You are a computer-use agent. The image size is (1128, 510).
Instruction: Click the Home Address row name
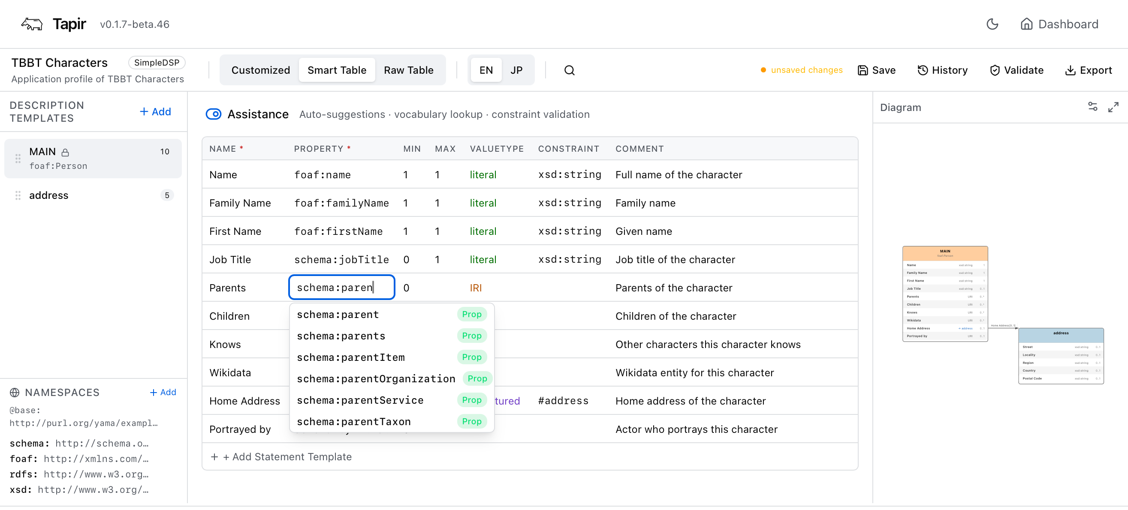[244, 401]
